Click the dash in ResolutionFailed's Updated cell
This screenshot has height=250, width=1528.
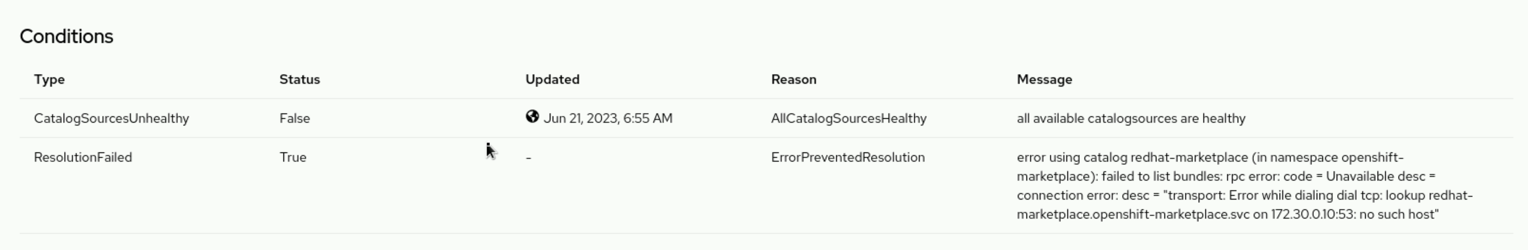528,158
